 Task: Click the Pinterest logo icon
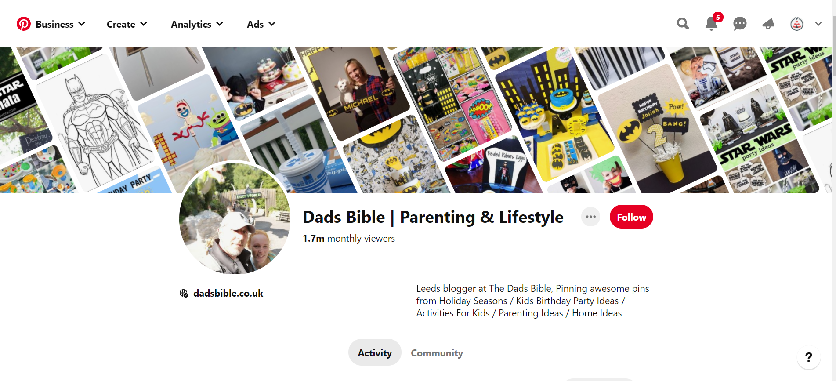pos(24,24)
